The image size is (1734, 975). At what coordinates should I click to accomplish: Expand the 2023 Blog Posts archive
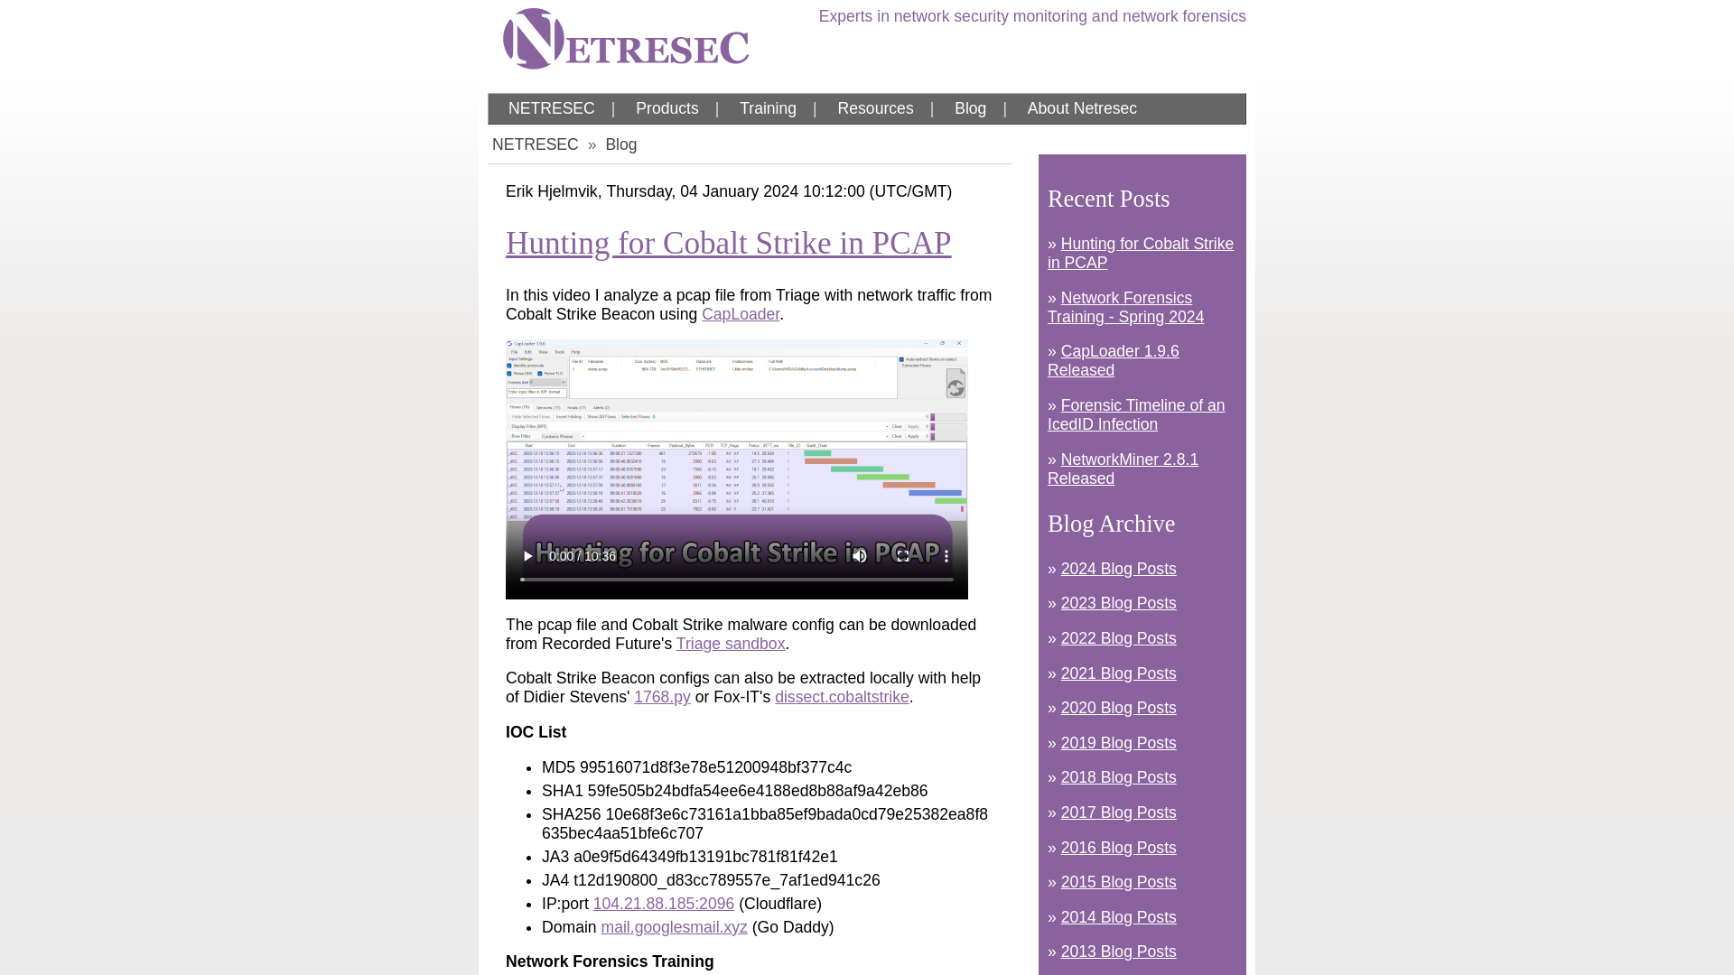(x=1117, y=602)
